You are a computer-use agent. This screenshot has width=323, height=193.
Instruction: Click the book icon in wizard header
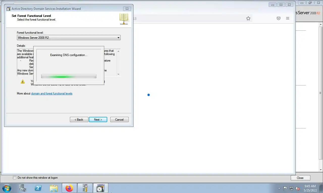point(124,19)
